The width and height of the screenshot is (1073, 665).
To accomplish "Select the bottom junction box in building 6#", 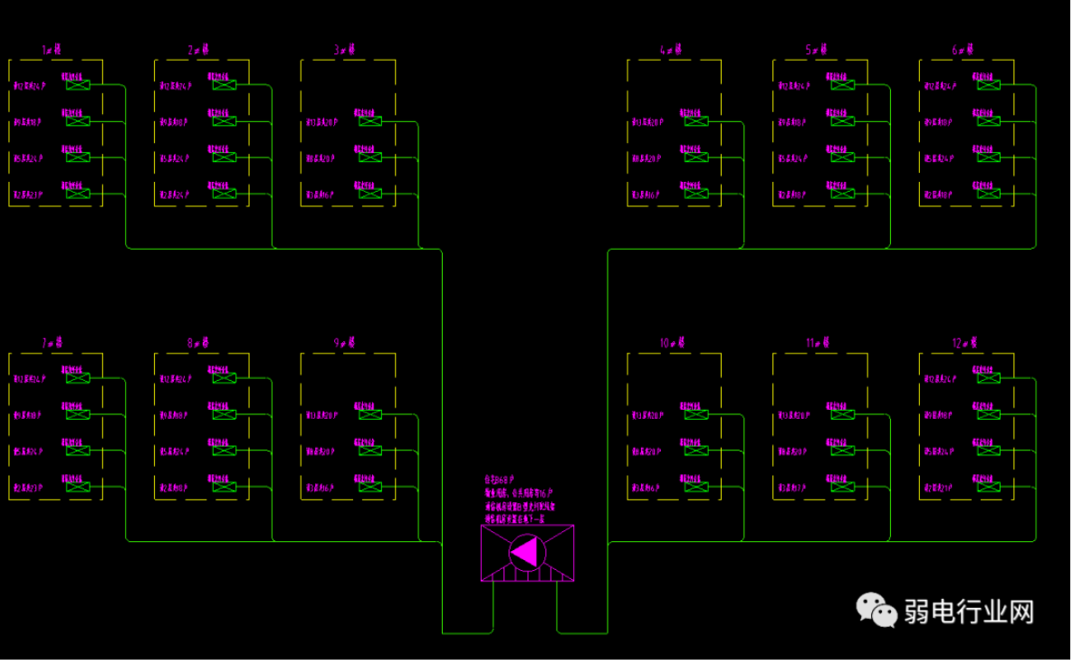I will [x=988, y=194].
